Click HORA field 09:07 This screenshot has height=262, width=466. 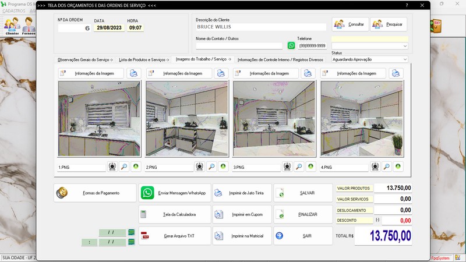tap(135, 27)
